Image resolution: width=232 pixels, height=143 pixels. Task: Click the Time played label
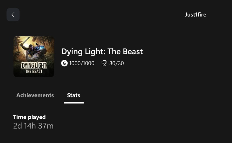[x=29, y=117]
